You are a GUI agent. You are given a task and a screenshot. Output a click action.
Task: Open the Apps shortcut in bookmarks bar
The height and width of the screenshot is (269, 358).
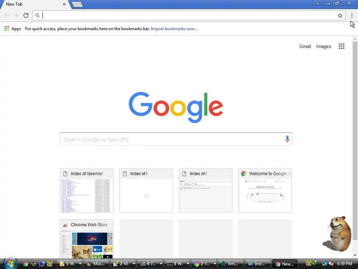[13, 29]
